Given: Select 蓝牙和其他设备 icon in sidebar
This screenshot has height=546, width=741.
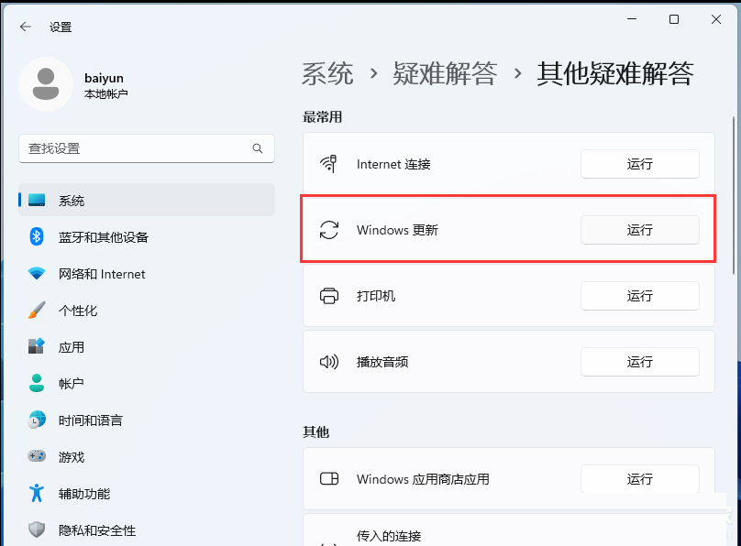Looking at the screenshot, I should click(35, 236).
